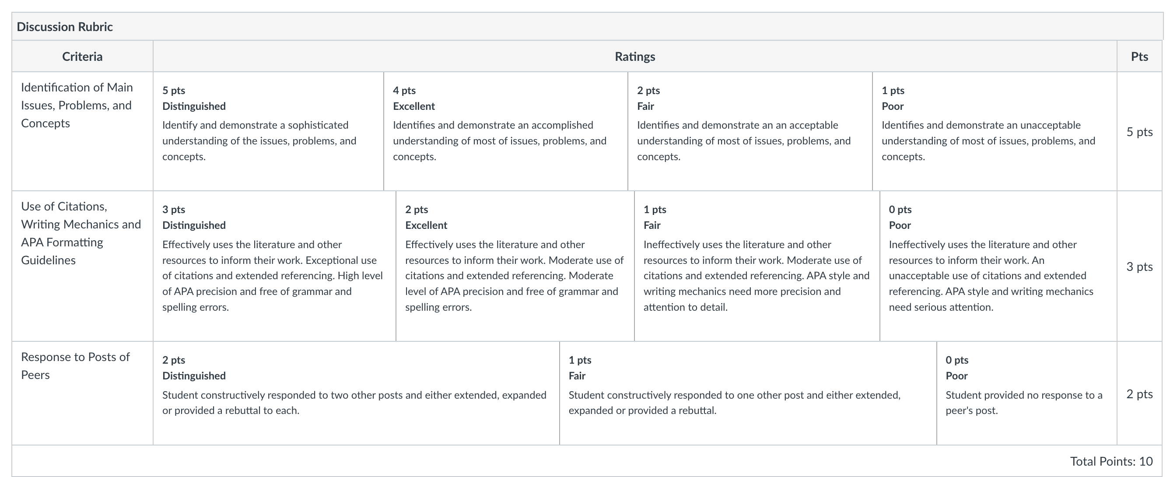This screenshot has height=477, width=1170.
Task: Select 3 pts Distinguished for Citations criterion
Action: coord(274,266)
